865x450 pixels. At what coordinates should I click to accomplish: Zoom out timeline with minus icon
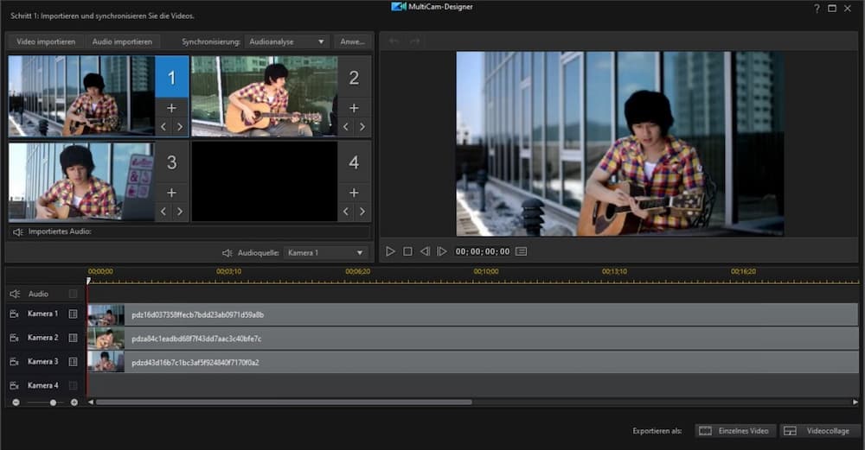16,402
